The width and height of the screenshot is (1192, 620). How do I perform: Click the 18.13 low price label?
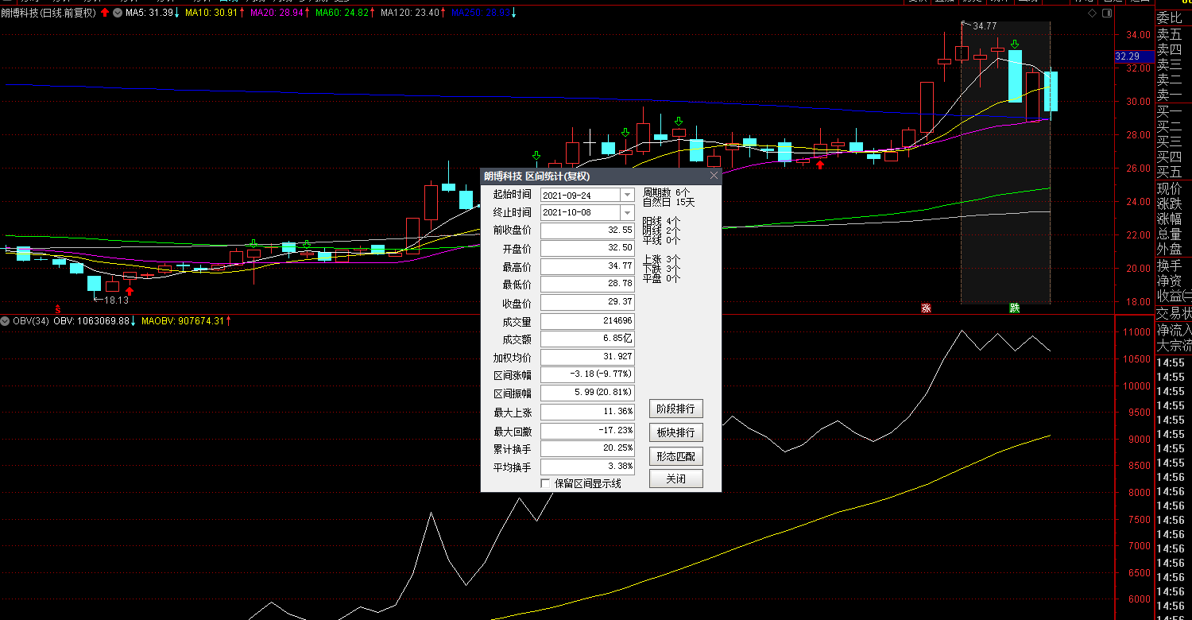116,300
